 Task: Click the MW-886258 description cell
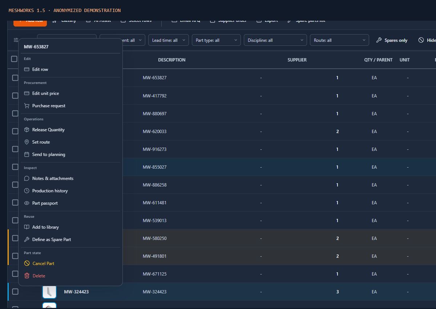(155, 185)
